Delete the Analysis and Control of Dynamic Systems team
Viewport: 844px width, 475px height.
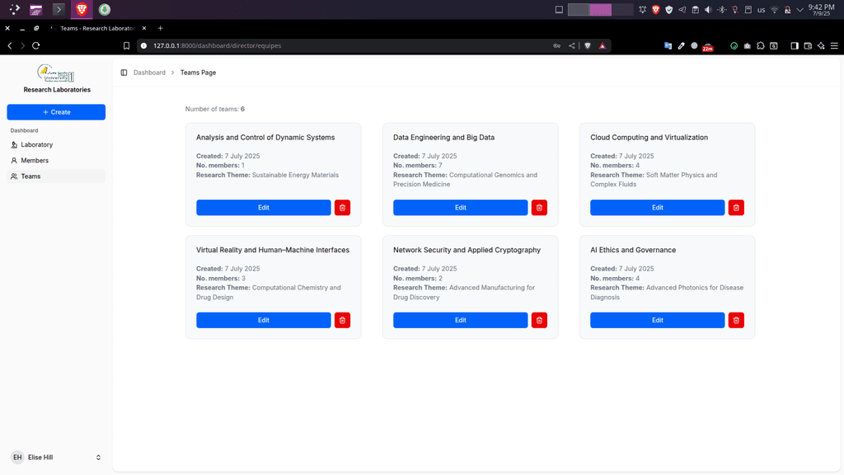[342, 208]
